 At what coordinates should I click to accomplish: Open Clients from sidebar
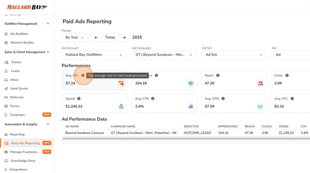pyautogui.click(x=16, y=62)
